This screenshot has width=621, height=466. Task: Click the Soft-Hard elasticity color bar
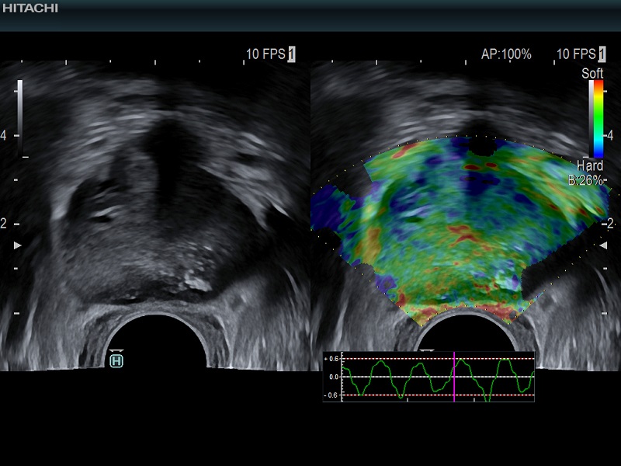(596, 119)
